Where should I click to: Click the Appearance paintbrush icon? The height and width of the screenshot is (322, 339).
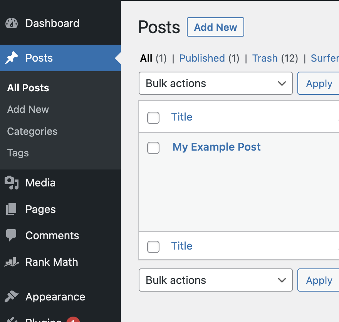12,297
